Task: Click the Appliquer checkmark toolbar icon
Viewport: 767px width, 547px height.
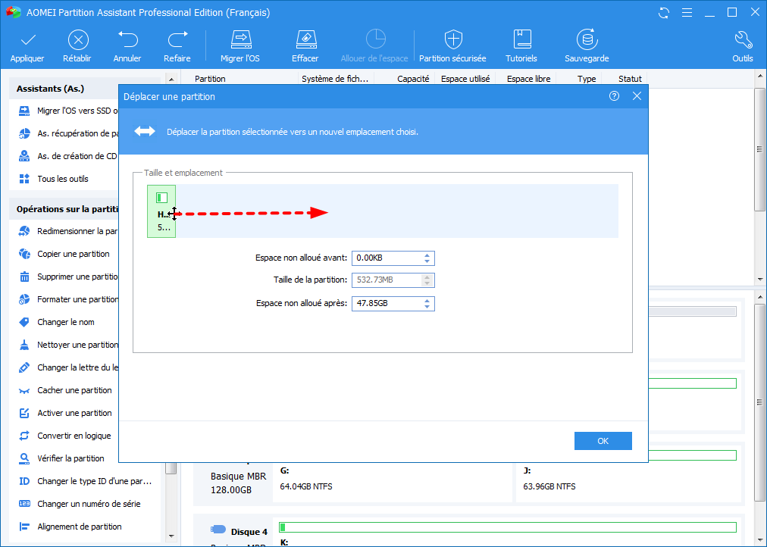Action: (27, 39)
